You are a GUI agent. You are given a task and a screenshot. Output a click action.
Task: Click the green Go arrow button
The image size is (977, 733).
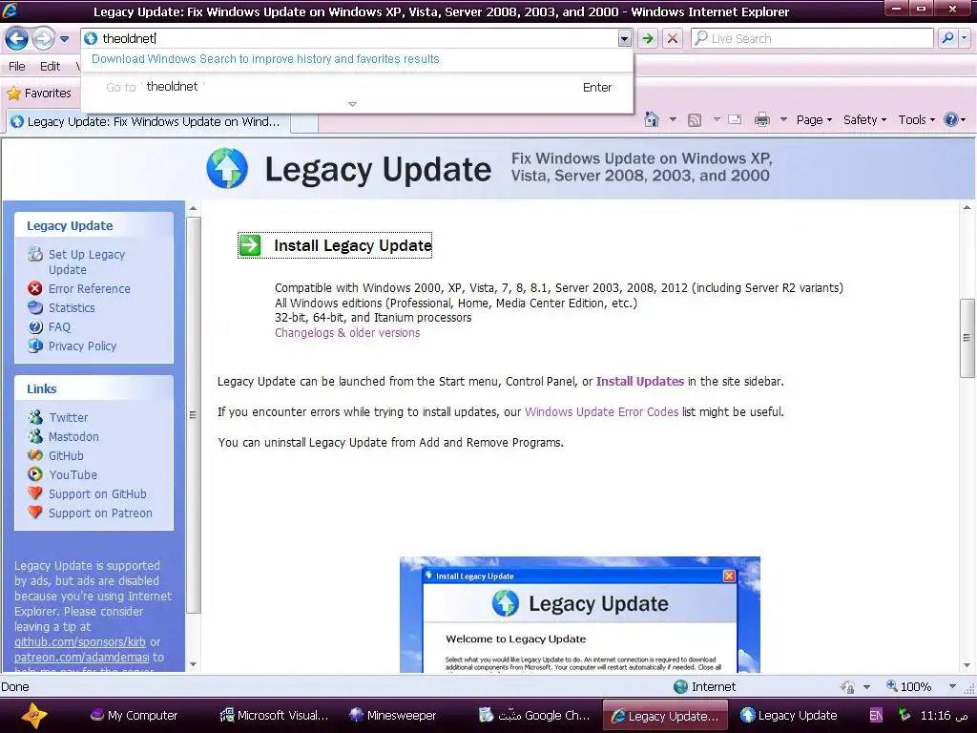(648, 38)
